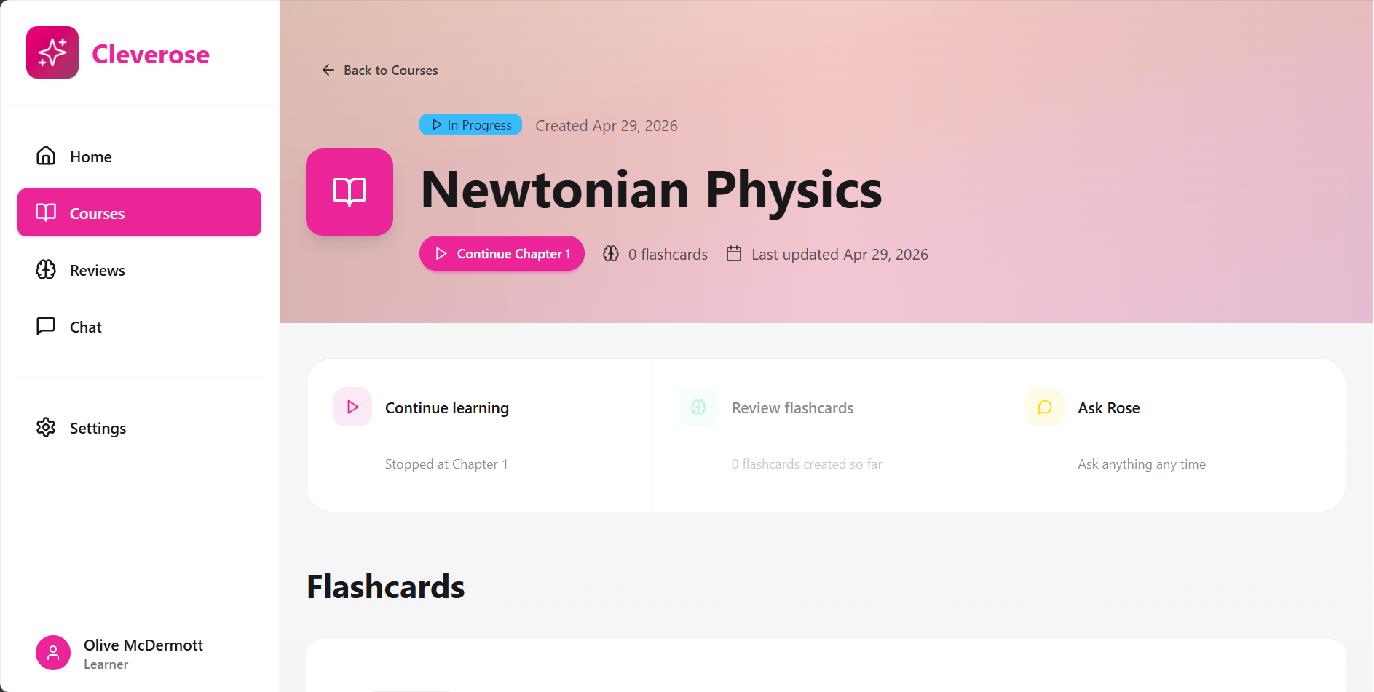The image size is (1374, 692).
Task: Click the pink course book icon tile
Action: [350, 192]
